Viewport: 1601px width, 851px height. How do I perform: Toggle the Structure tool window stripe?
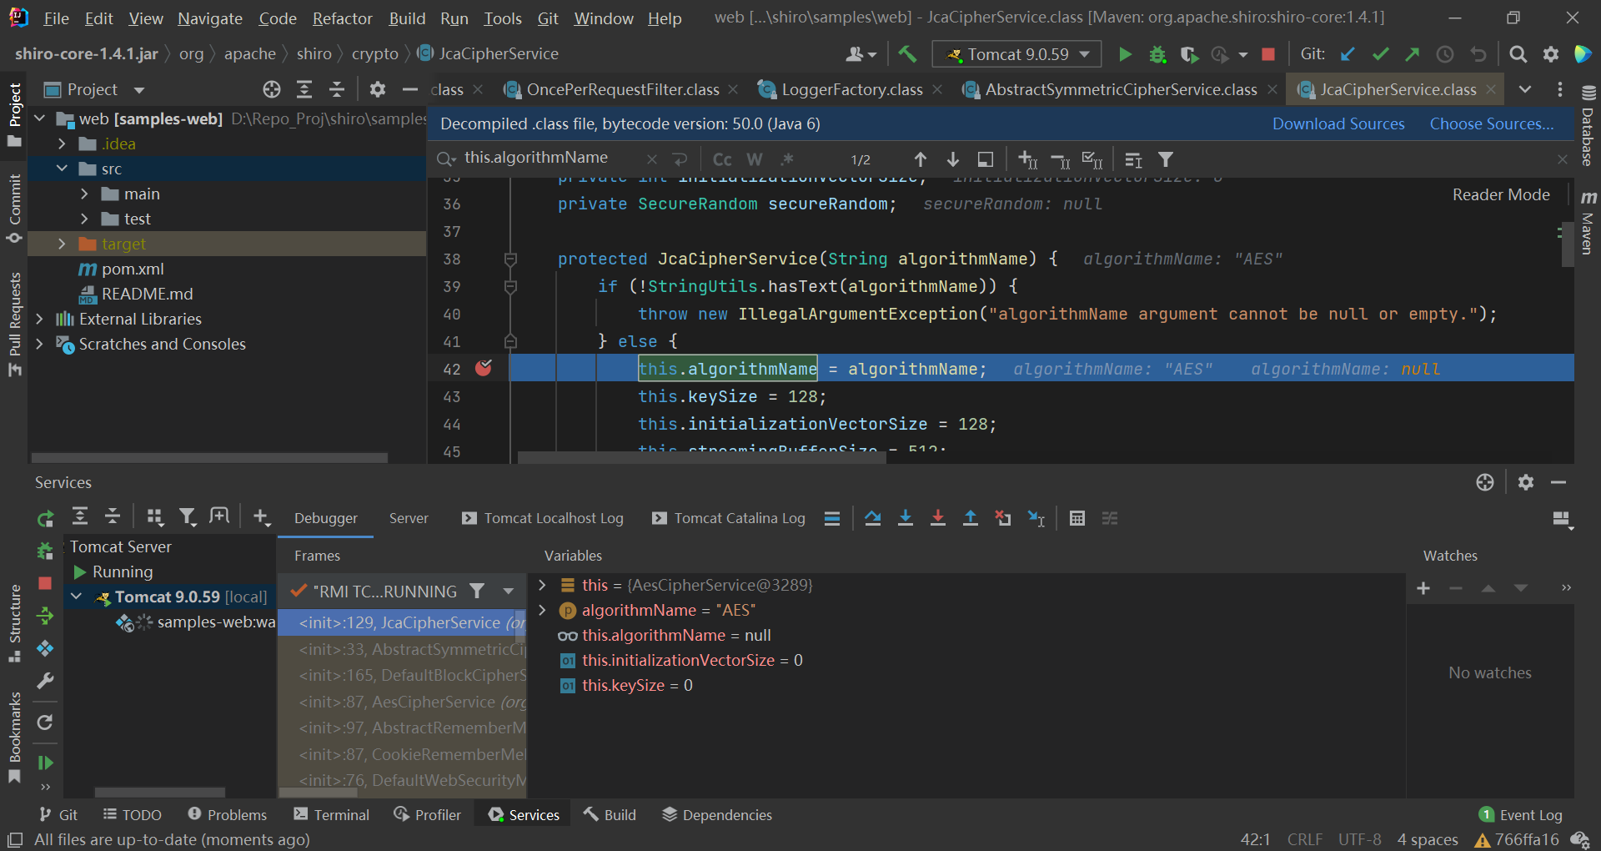[x=14, y=622]
